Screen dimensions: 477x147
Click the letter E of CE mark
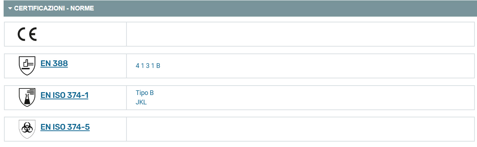coord(33,34)
